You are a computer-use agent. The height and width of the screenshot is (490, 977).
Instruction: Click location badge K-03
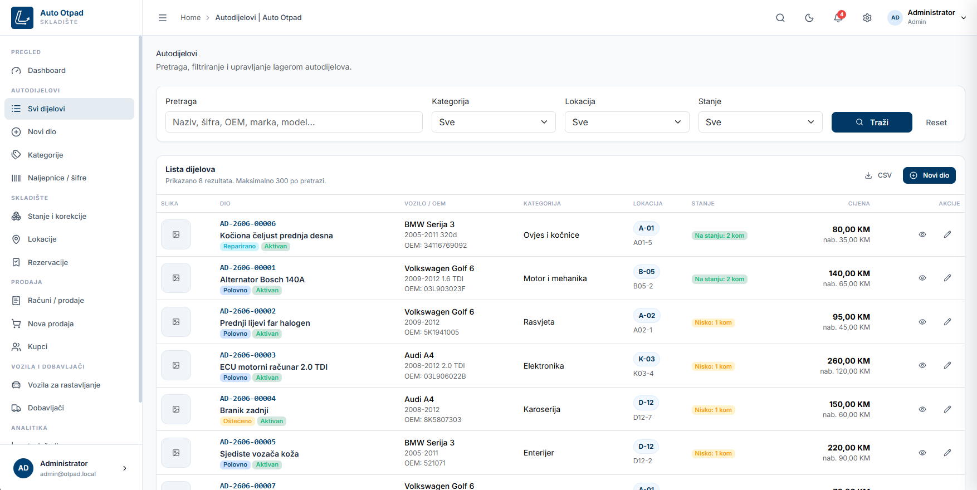(x=647, y=359)
